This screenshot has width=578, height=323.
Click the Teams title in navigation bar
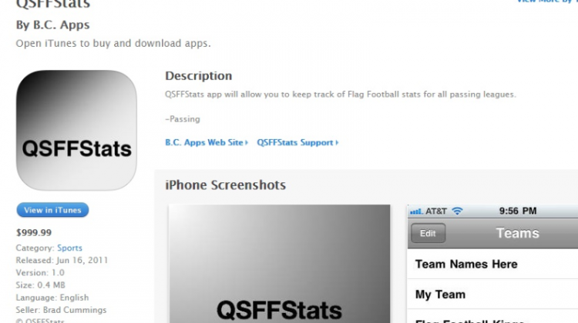click(x=517, y=233)
